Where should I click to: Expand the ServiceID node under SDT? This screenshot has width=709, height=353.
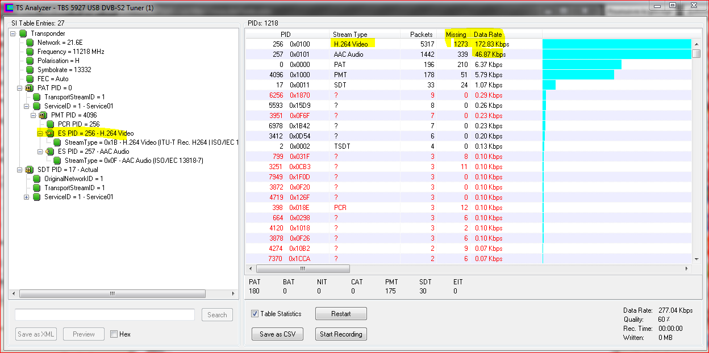(x=27, y=197)
